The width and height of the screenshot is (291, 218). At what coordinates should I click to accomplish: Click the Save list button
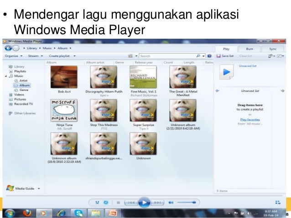coord(225,56)
